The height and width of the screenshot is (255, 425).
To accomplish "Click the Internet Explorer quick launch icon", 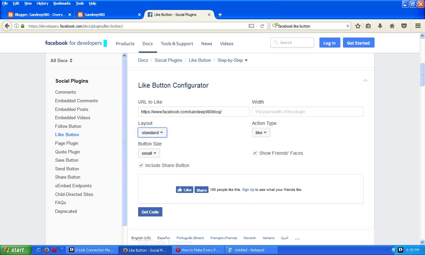I will pos(39,250).
